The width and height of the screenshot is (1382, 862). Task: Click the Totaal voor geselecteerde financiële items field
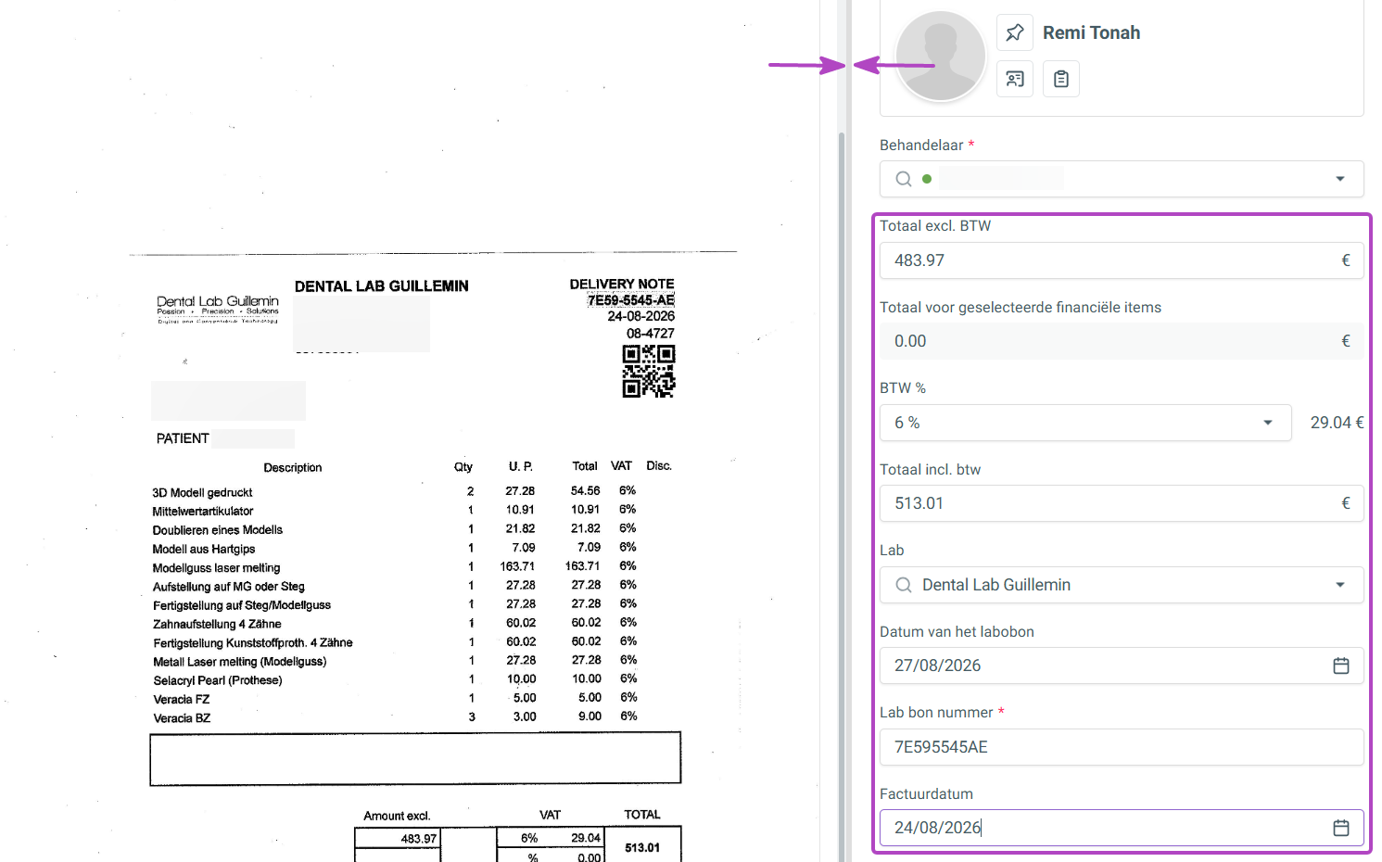pos(1122,341)
